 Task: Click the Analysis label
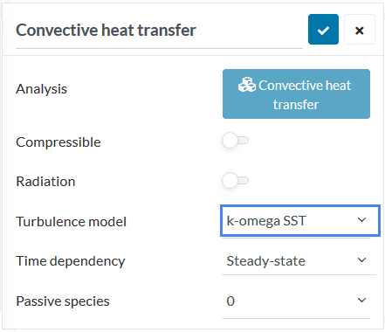point(41,89)
